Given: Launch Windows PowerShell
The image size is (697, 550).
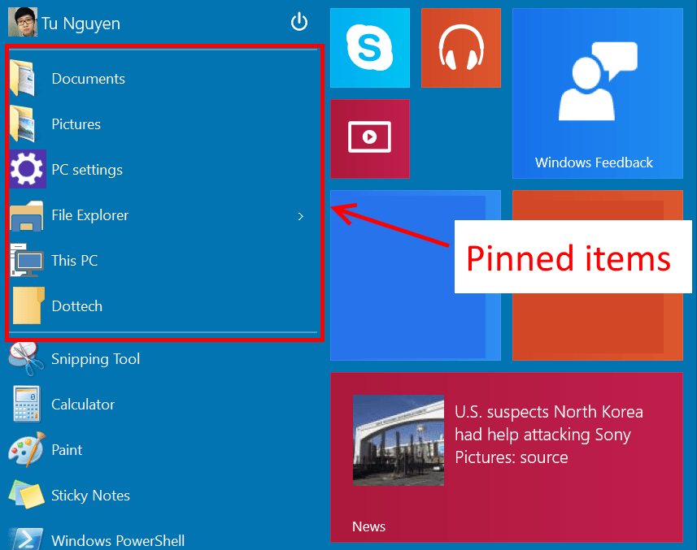Looking at the screenshot, I should [x=118, y=539].
